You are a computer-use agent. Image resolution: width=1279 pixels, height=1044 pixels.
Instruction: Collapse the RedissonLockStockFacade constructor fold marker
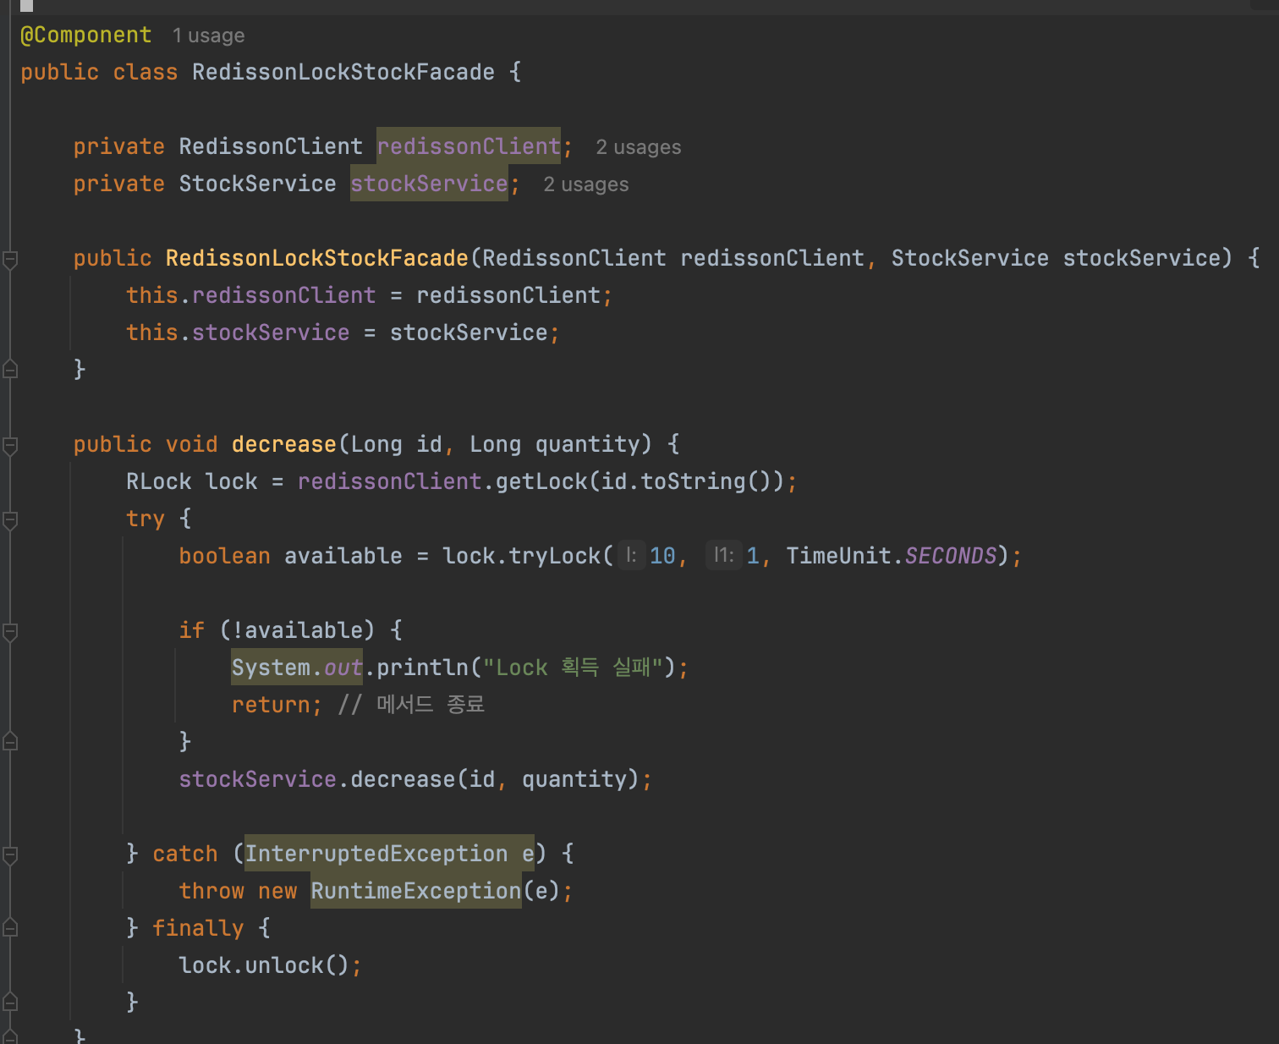tap(10, 261)
